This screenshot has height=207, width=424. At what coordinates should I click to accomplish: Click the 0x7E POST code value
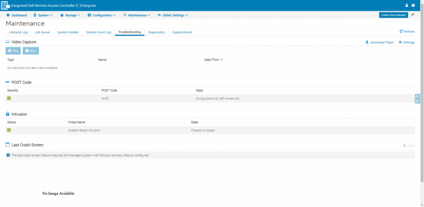(x=105, y=99)
